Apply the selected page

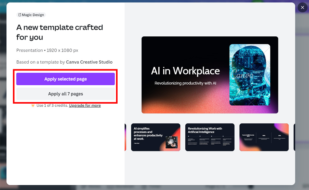(66, 79)
